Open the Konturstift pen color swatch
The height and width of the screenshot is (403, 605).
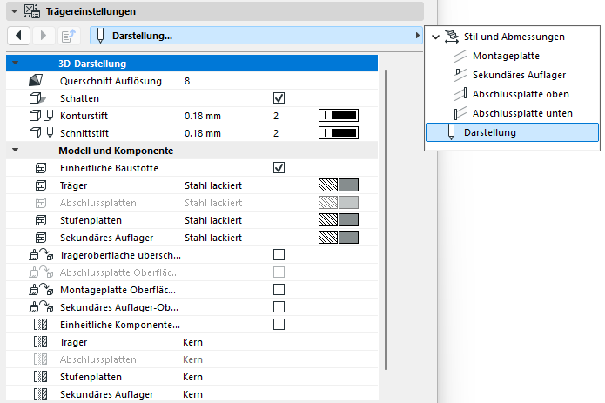click(x=339, y=115)
